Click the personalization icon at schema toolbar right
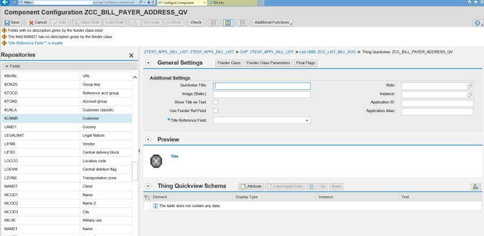 (476, 187)
